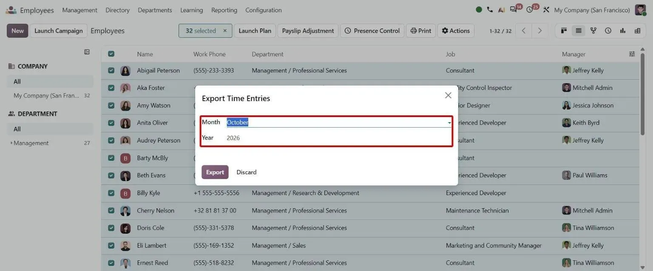Switch to Graph view
This screenshot has width=653, height=271.
(623, 31)
